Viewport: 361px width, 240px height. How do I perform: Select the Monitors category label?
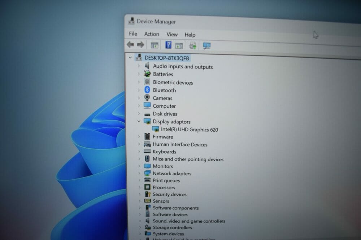click(163, 166)
